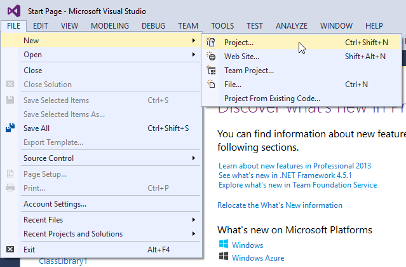The height and width of the screenshot is (267, 406).
Task: Click the new File icon in submenu
Action: coord(211,84)
